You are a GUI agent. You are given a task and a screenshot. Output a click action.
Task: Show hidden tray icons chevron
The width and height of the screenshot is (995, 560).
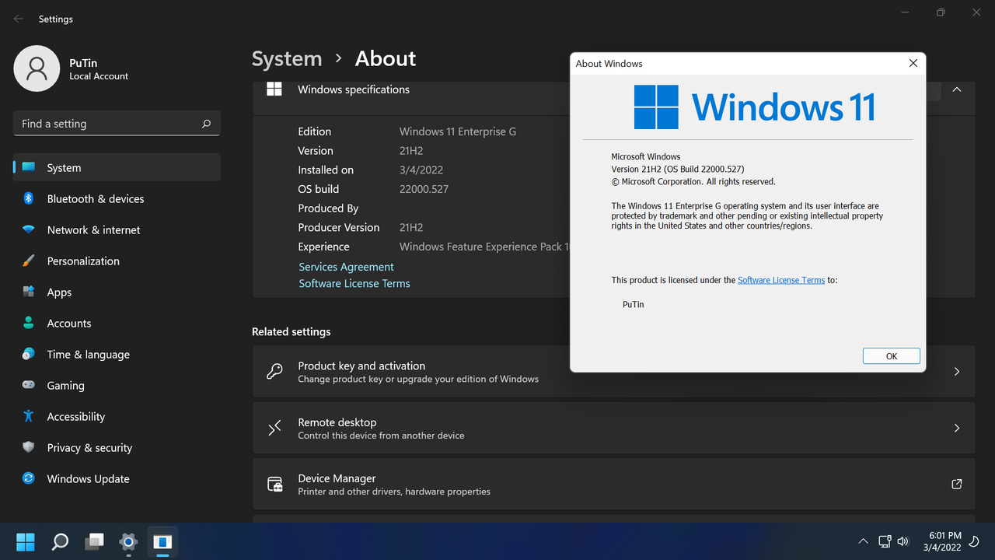click(x=863, y=541)
